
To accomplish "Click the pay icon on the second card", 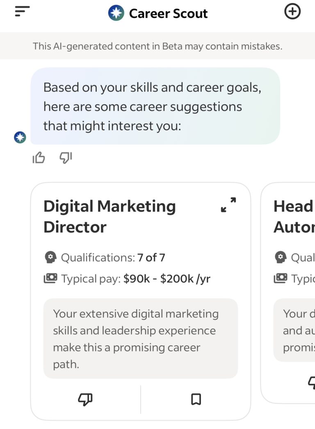I will (x=281, y=279).
